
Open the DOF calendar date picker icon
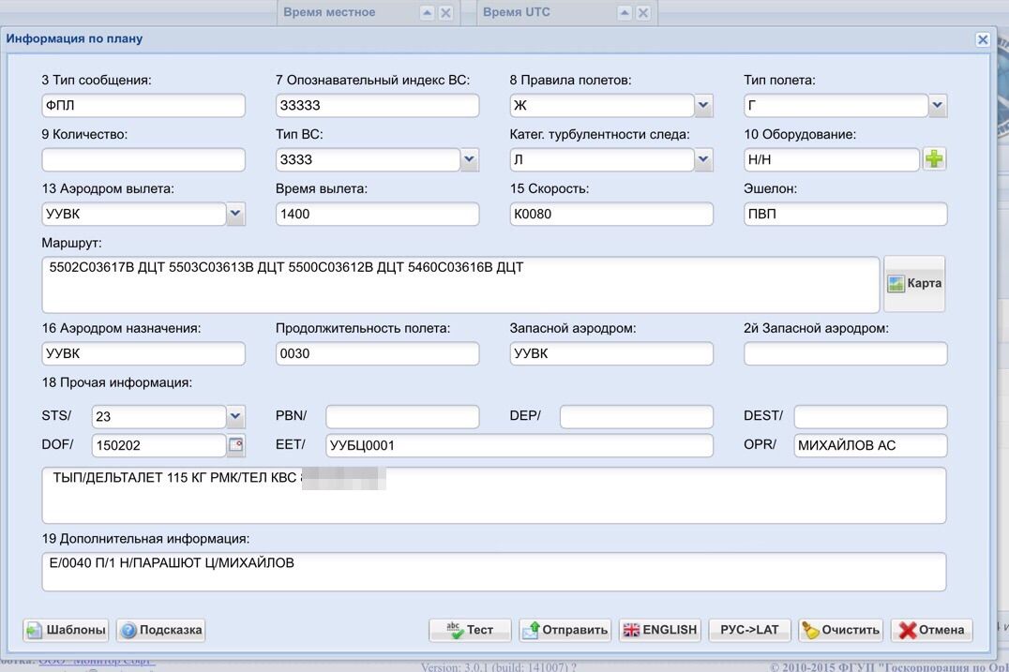pos(236,445)
